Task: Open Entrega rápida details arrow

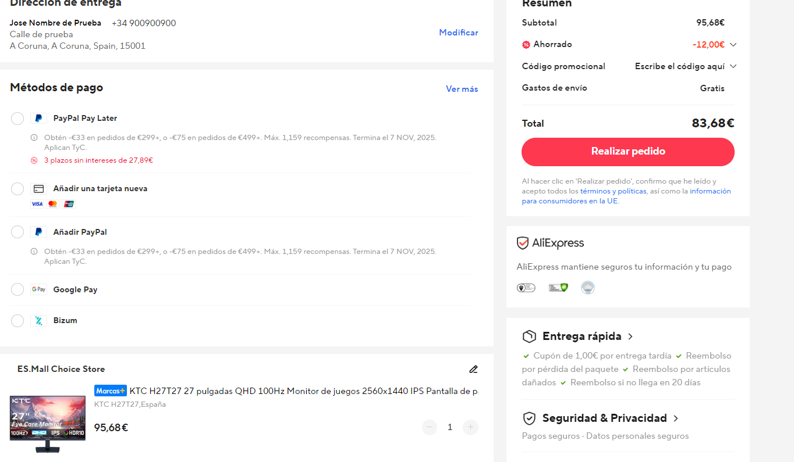Action: point(630,336)
